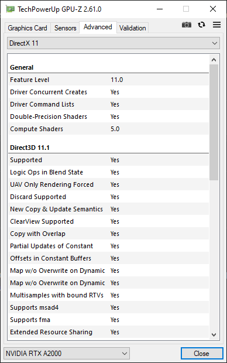
Task: Open the DirectX 11 category dropdown
Action: tap(113, 43)
